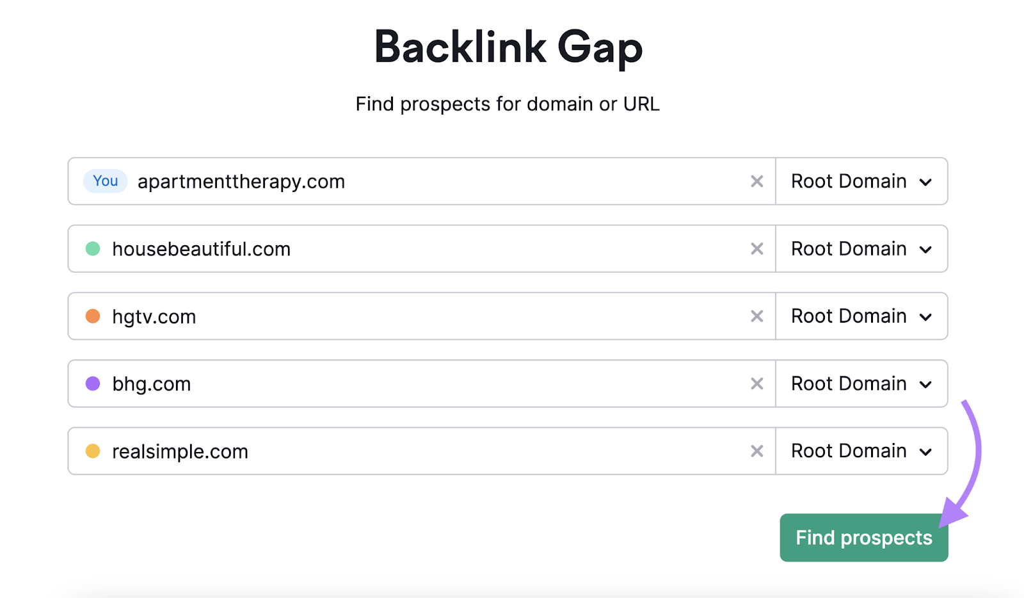Expand the Root Domain selector for housebeautiful.com
The width and height of the screenshot is (1024, 598).
click(x=861, y=249)
